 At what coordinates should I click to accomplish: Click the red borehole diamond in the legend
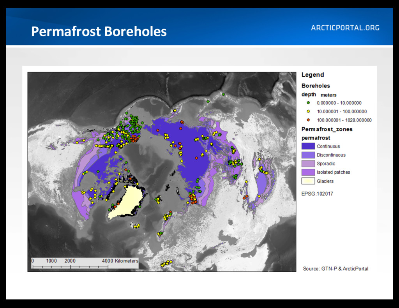(308, 120)
